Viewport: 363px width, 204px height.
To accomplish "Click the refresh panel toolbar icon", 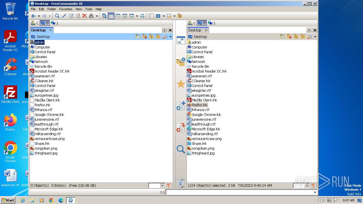I will pyautogui.click(x=142, y=16).
